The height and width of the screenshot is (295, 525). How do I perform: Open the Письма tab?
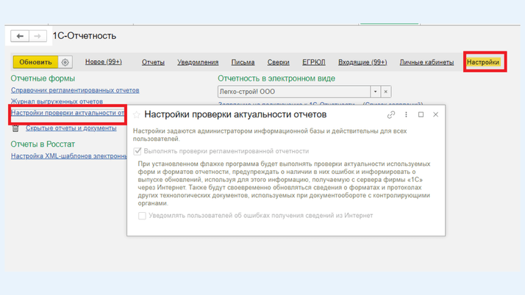click(x=243, y=62)
